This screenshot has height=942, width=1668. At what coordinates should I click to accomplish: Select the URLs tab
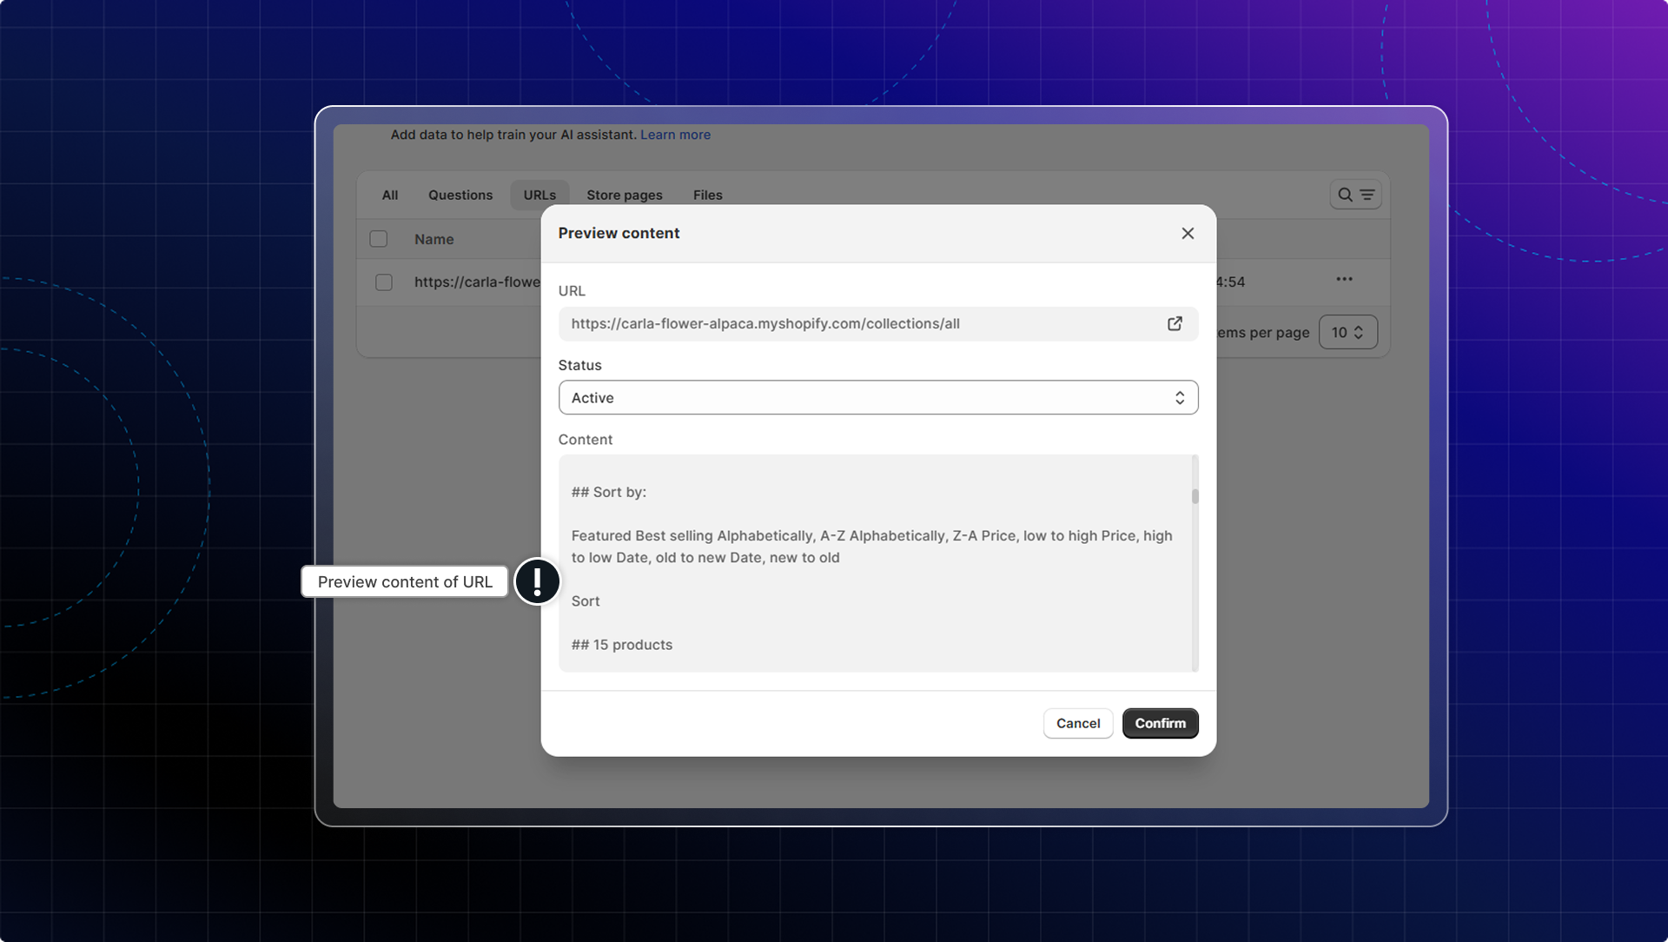[539, 195]
